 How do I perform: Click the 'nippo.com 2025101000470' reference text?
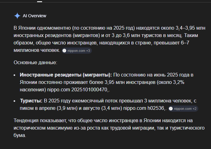click(x=78, y=90)
